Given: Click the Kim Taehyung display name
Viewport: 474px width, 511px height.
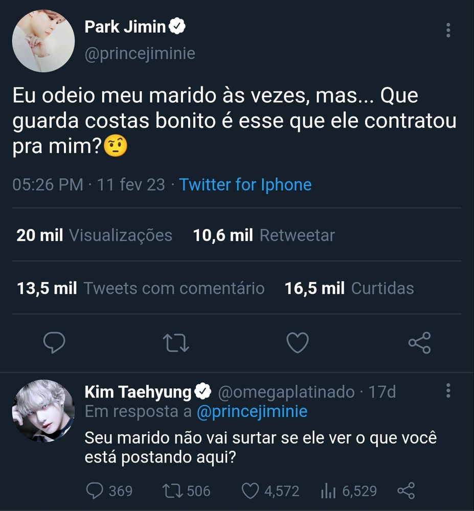Looking at the screenshot, I should pyautogui.click(x=138, y=392).
